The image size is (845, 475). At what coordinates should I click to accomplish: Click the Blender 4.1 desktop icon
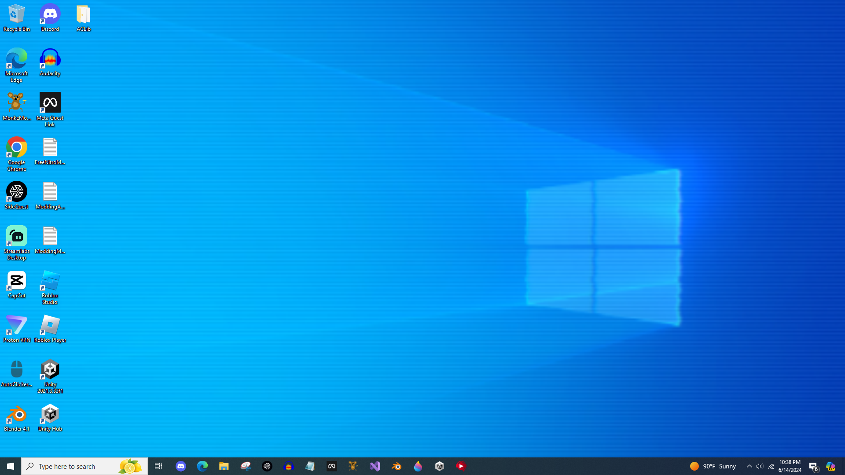pyautogui.click(x=17, y=418)
